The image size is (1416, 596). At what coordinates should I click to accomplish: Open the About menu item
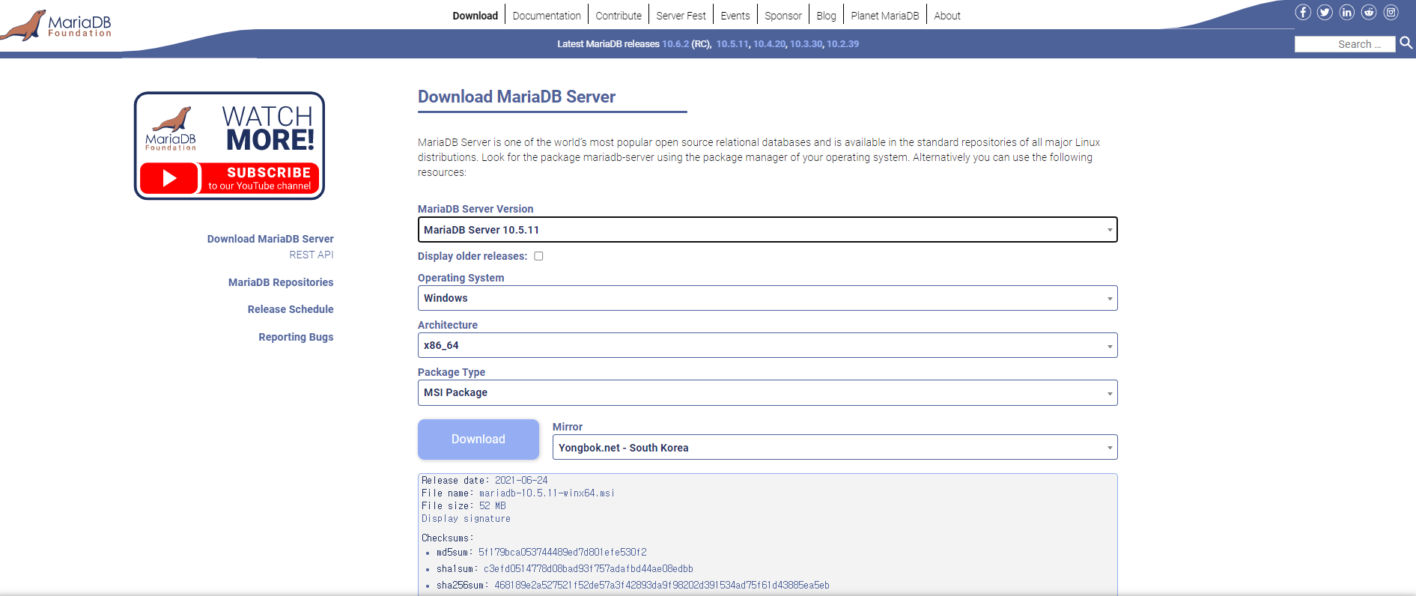tap(947, 16)
